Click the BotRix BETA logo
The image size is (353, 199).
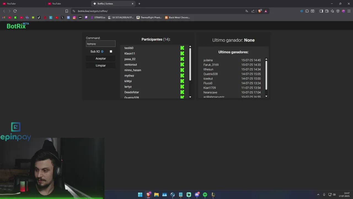pyautogui.click(x=18, y=26)
